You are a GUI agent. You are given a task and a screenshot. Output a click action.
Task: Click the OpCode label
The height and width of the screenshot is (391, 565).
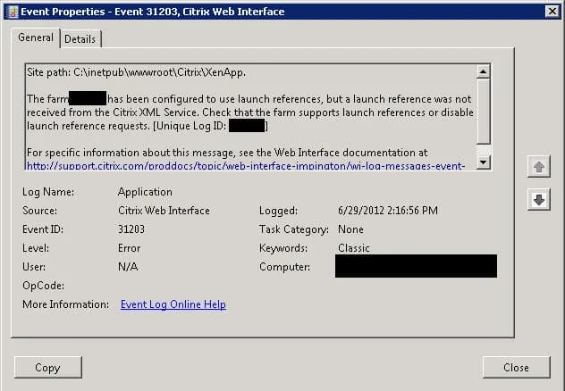pos(43,286)
